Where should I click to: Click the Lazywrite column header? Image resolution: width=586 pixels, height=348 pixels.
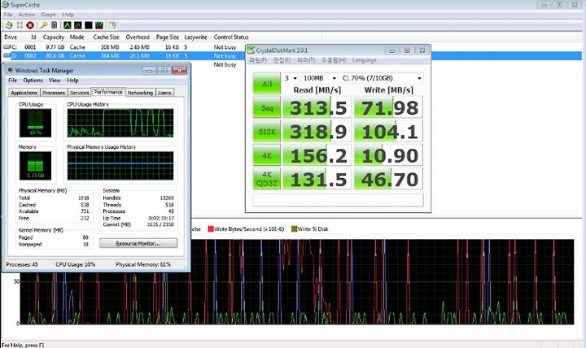click(195, 37)
